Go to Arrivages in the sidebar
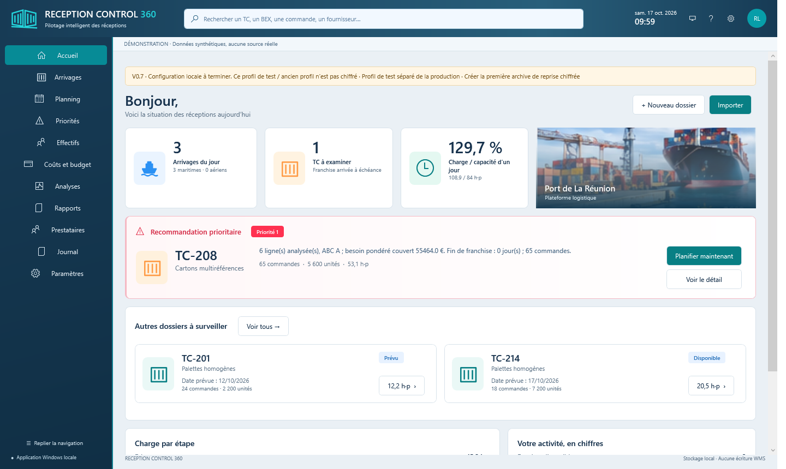 56,77
